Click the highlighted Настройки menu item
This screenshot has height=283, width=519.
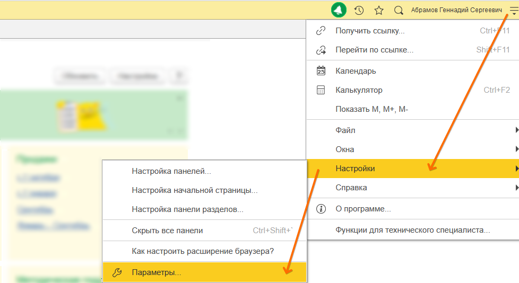click(x=413, y=169)
